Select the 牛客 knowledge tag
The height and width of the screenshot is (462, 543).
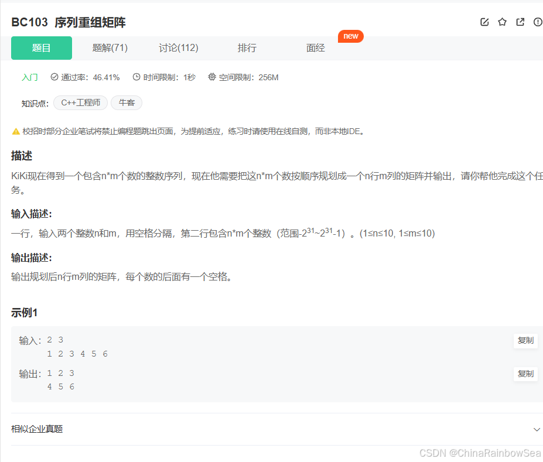pyautogui.click(x=127, y=102)
